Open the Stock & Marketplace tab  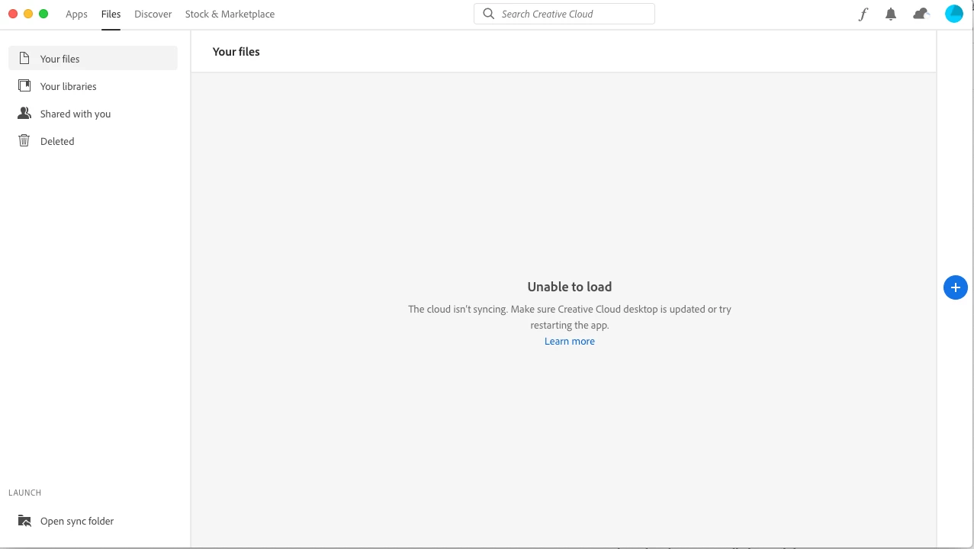(230, 14)
